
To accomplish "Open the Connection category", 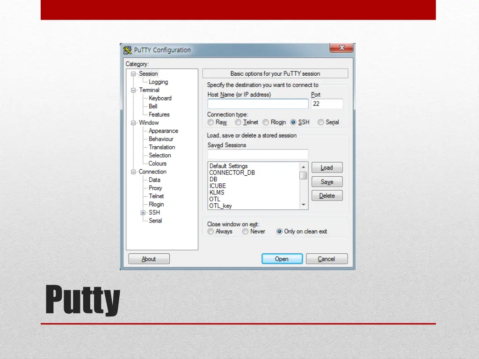I will (x=152, y=172).
